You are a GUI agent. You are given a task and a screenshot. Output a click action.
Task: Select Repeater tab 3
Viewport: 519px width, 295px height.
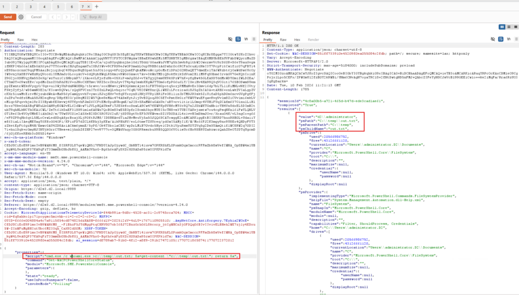[31, 7]
